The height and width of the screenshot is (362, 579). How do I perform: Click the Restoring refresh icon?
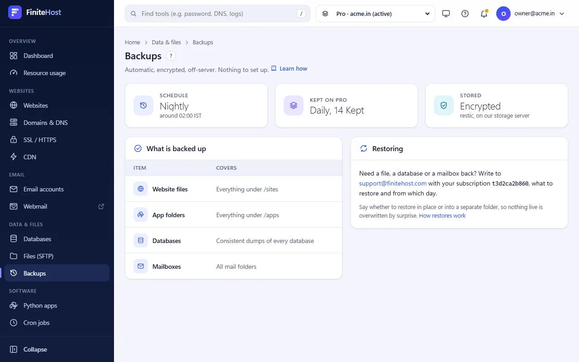point(364,148)
